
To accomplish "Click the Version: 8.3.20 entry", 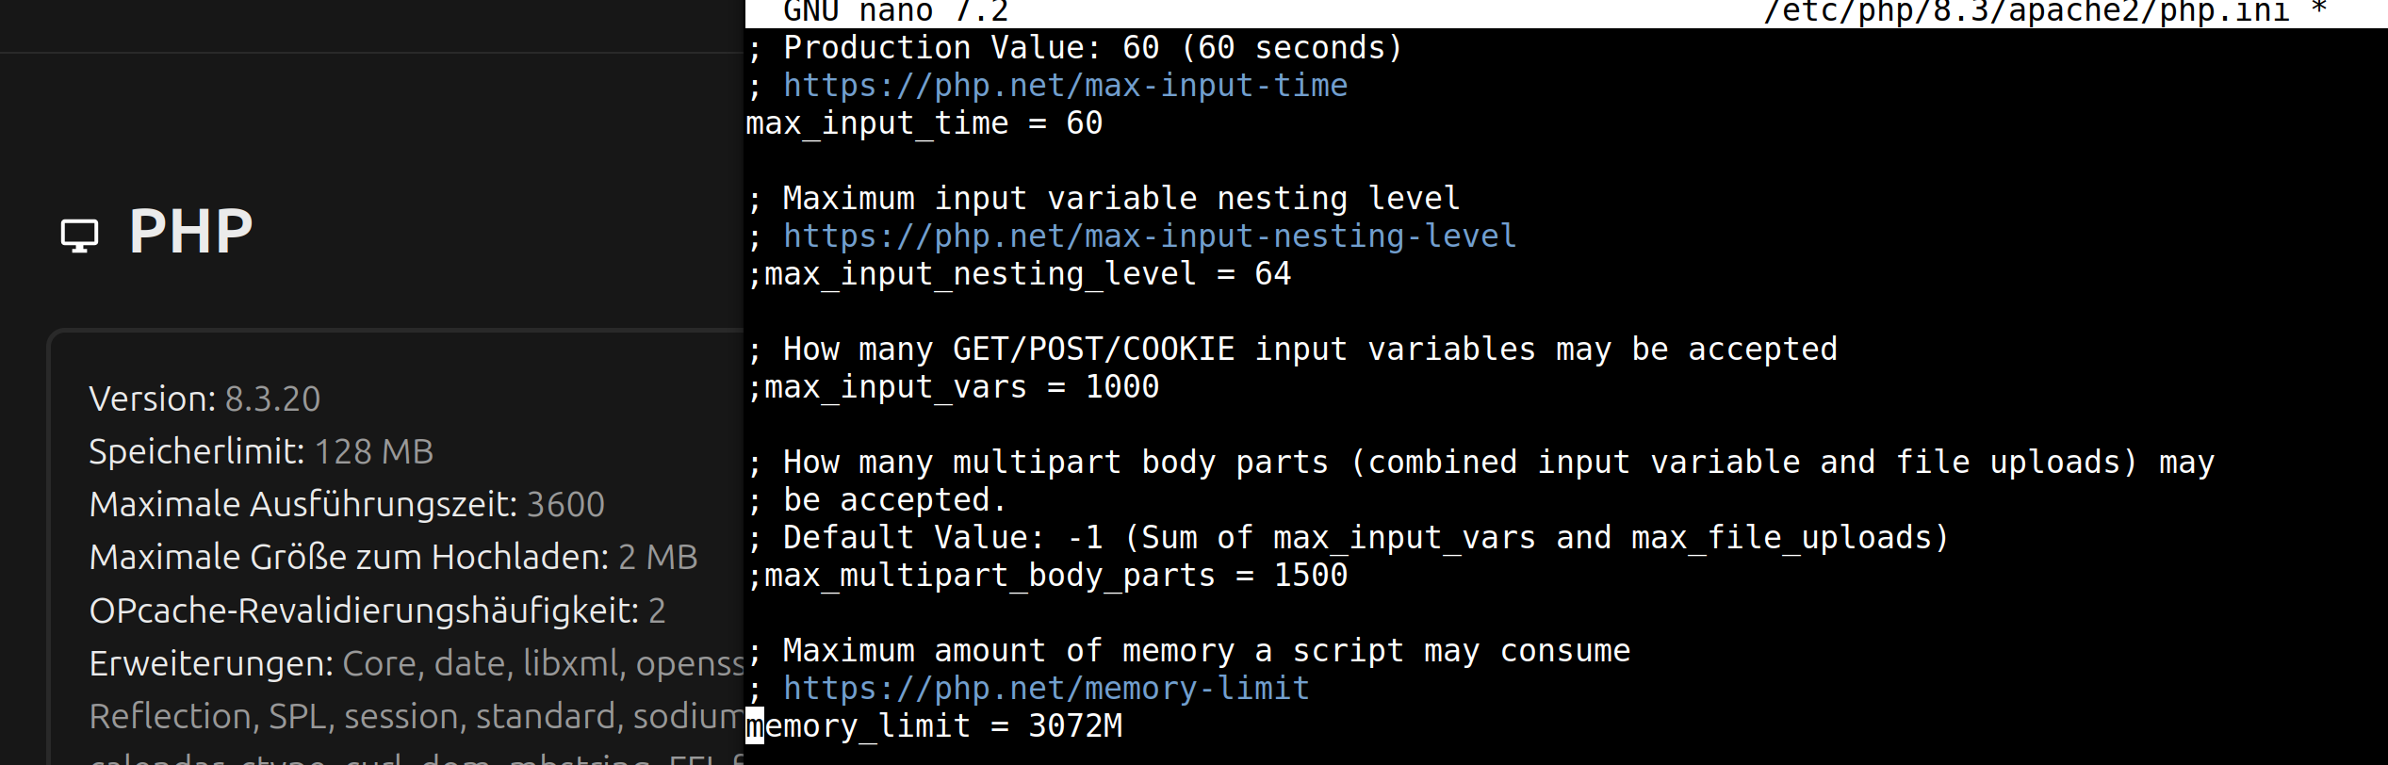I will pyautogui.click(x=204, y=399).
